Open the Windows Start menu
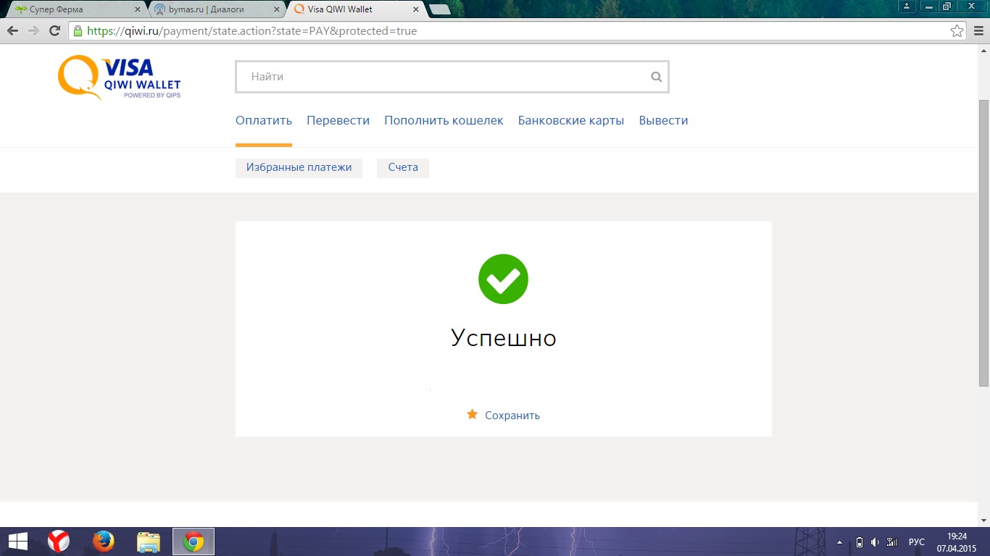The height and width of the screenshot is (556, 990). [17, 542]
